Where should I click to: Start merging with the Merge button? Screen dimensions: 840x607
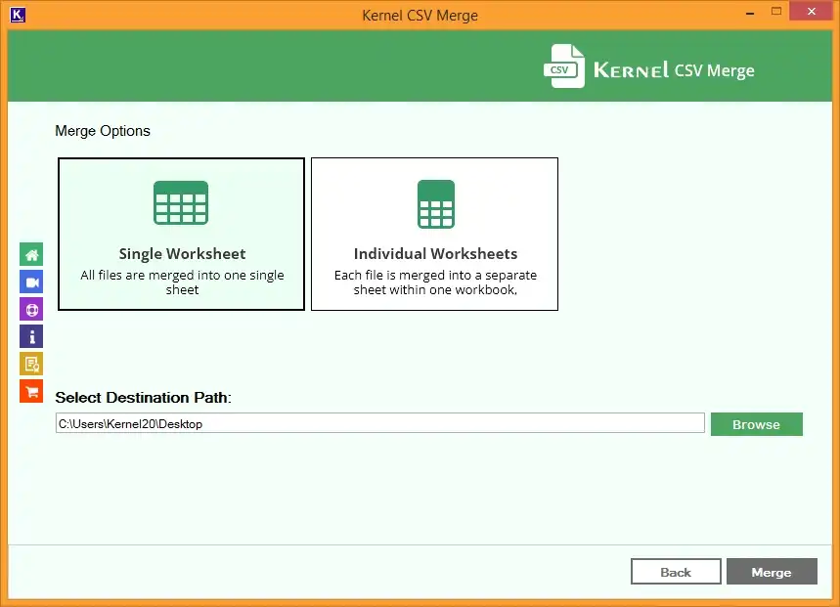coord(772,572)
